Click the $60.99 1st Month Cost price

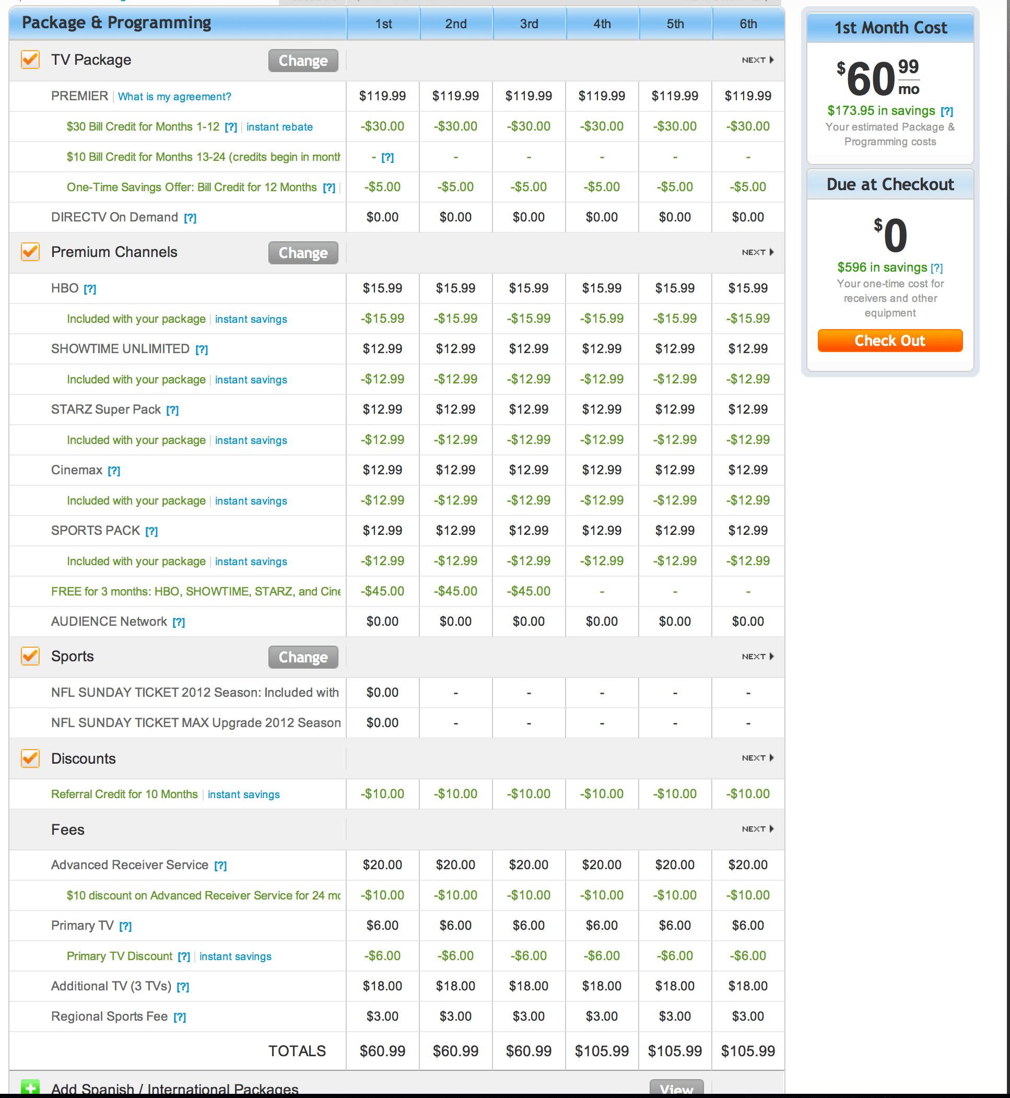click(x=878, y=78)
